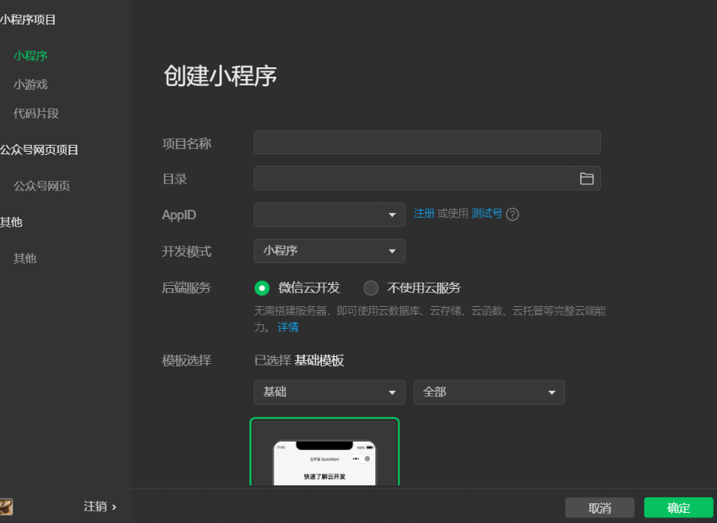
Task: Click the 小程序项目 section heading
Action: pyautogui.click(x=27, y=20)
